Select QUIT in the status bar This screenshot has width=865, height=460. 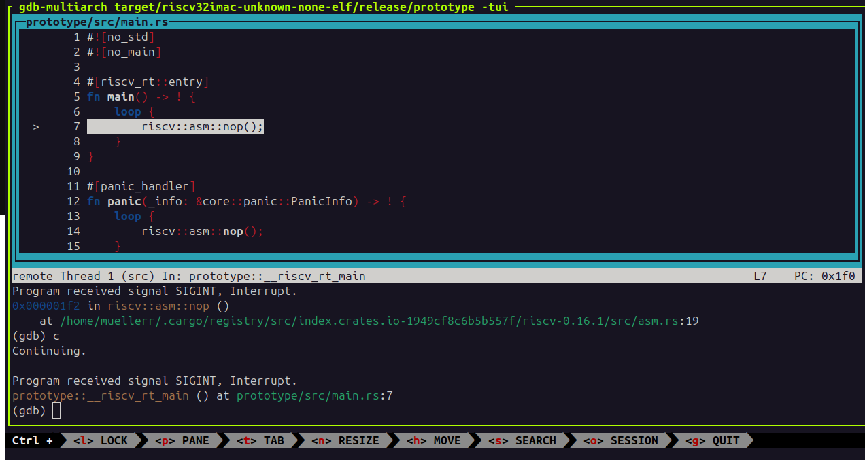tap(713, 440)
